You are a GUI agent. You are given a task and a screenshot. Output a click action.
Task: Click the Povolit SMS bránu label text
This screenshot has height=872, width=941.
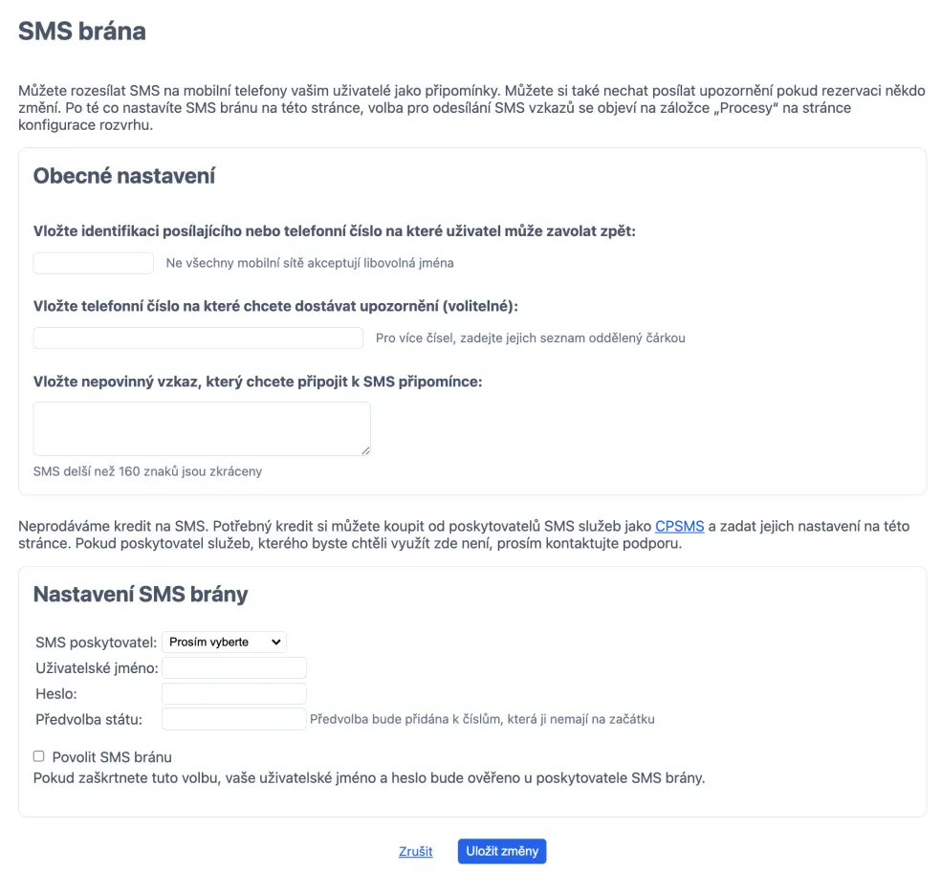(x=112, y=757)
